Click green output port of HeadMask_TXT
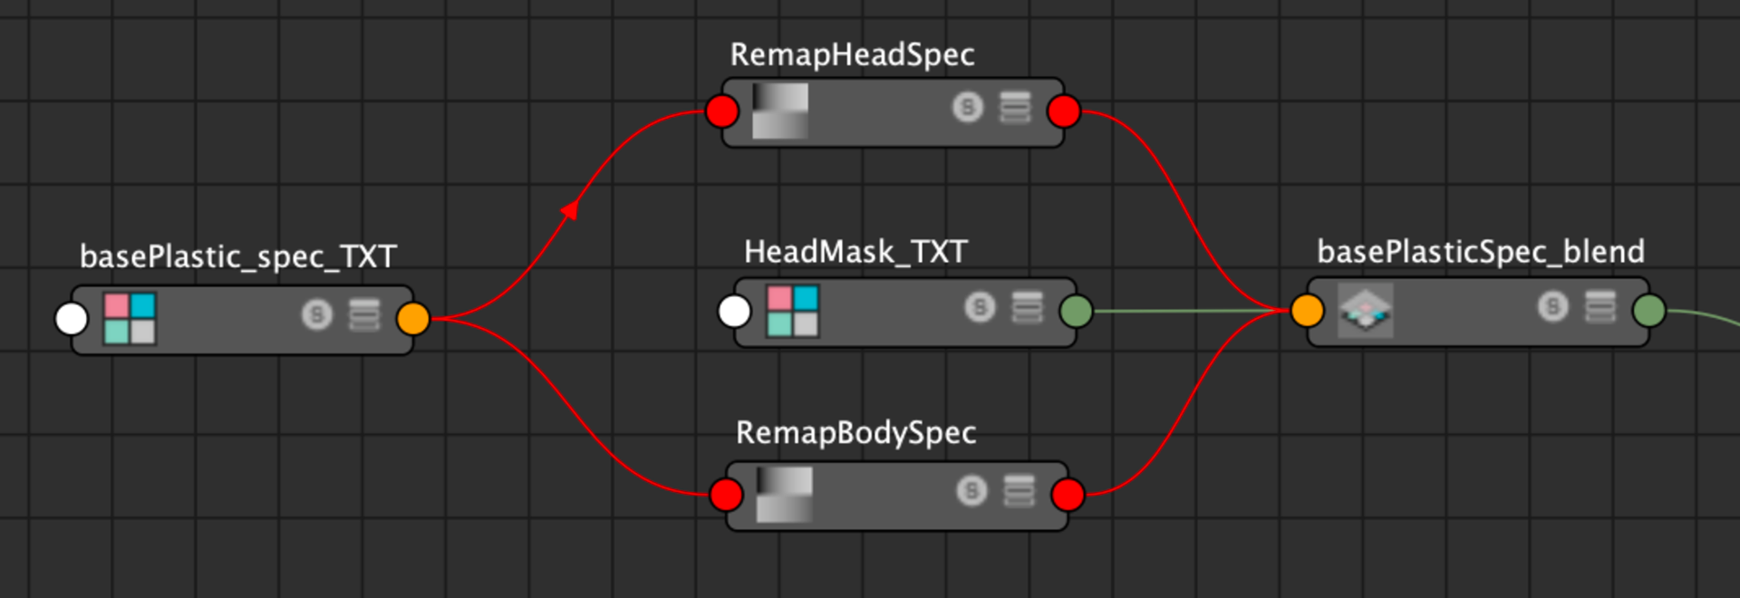The height and width of the screenshot is (598, 1740). [x=1076, y=312]
